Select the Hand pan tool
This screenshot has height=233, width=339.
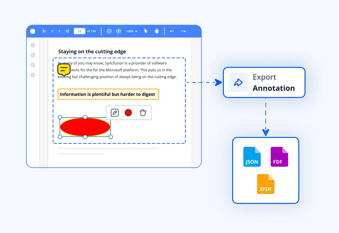point(156,31)
